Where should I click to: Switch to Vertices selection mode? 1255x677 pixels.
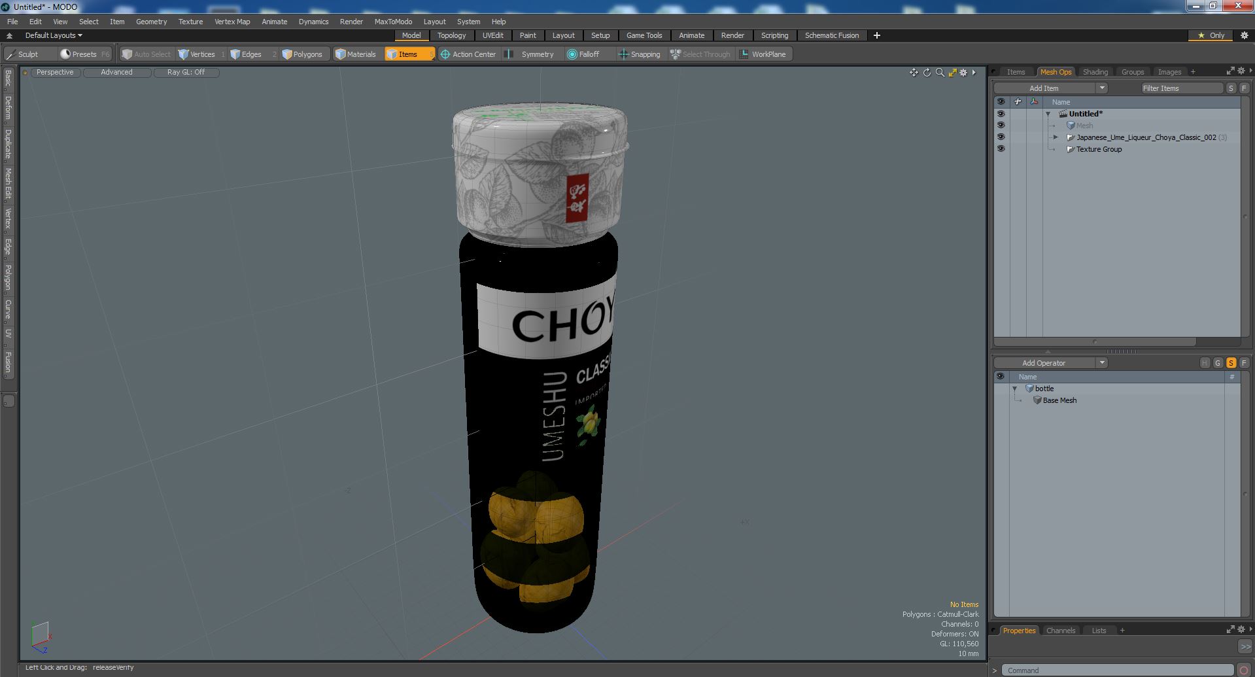pyautogui.click(x=202, y=54)
